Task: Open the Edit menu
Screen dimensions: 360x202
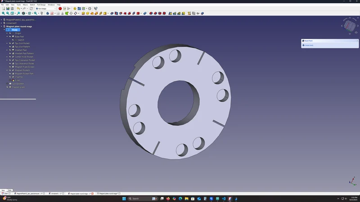Action: pos(7,4)
